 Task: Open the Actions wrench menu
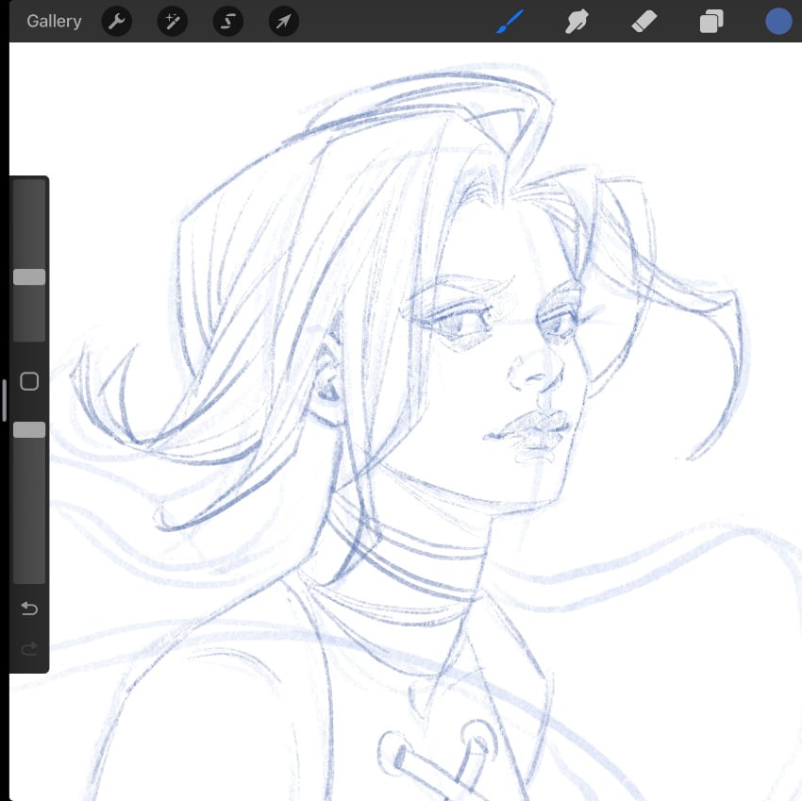coord(117,21)
